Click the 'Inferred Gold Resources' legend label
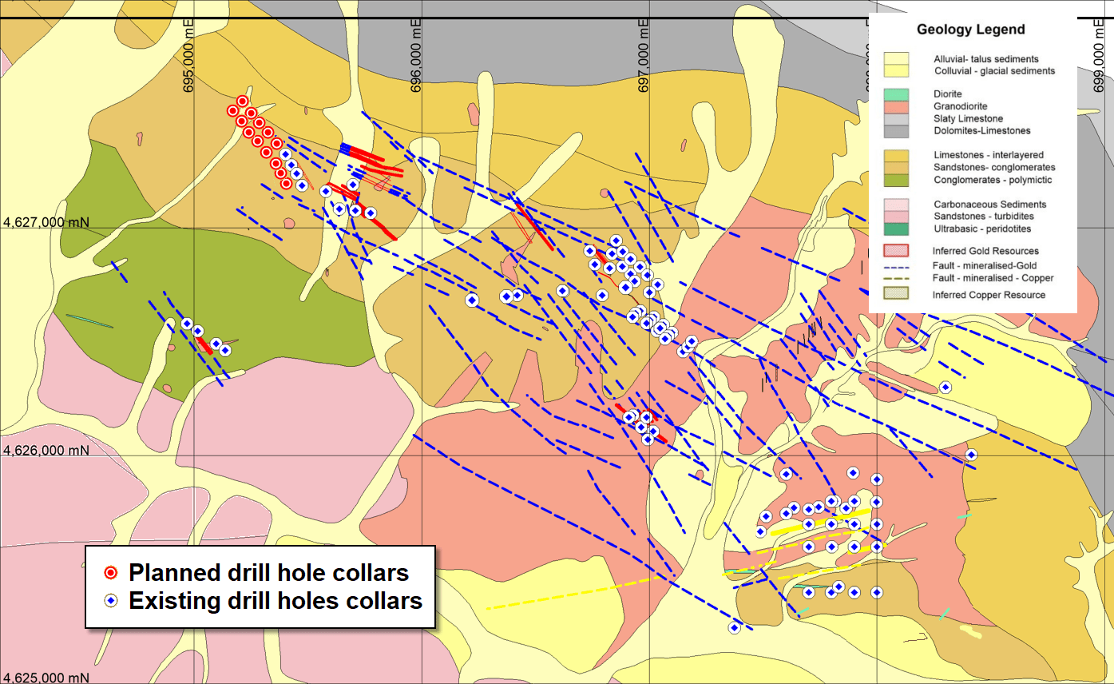Screen dimensions: 1114x684 (985, 251)
